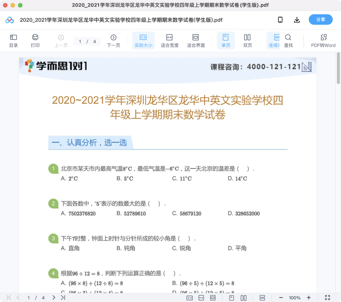
Task: Click answer option B. 钝角
Action: pyautogui.click(x=126, y=248)
